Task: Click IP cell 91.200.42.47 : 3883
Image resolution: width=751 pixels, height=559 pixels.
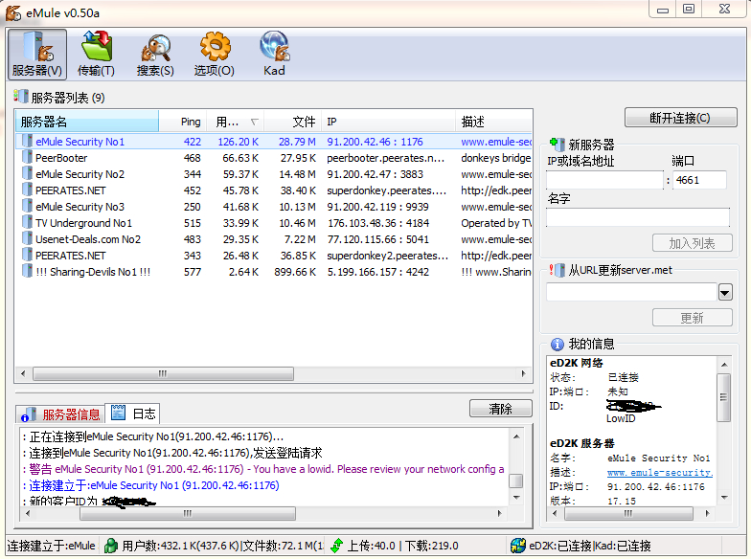Action: (x=375, y=174)
